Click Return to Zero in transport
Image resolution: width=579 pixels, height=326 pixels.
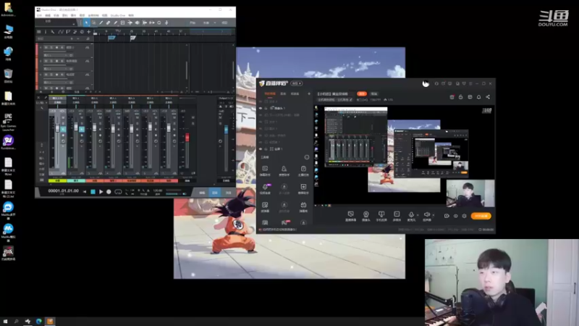85,192
